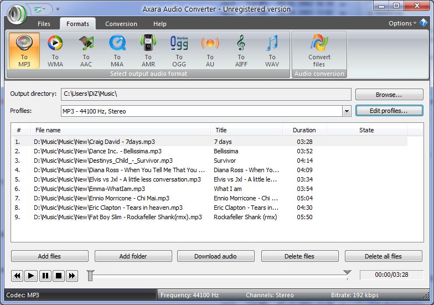Viewport: 434px width, 305px height.
Task: Select Destinys_Child_-_Survivor.mp3 row
Action: pyautogui.click(x=210, y=161)
